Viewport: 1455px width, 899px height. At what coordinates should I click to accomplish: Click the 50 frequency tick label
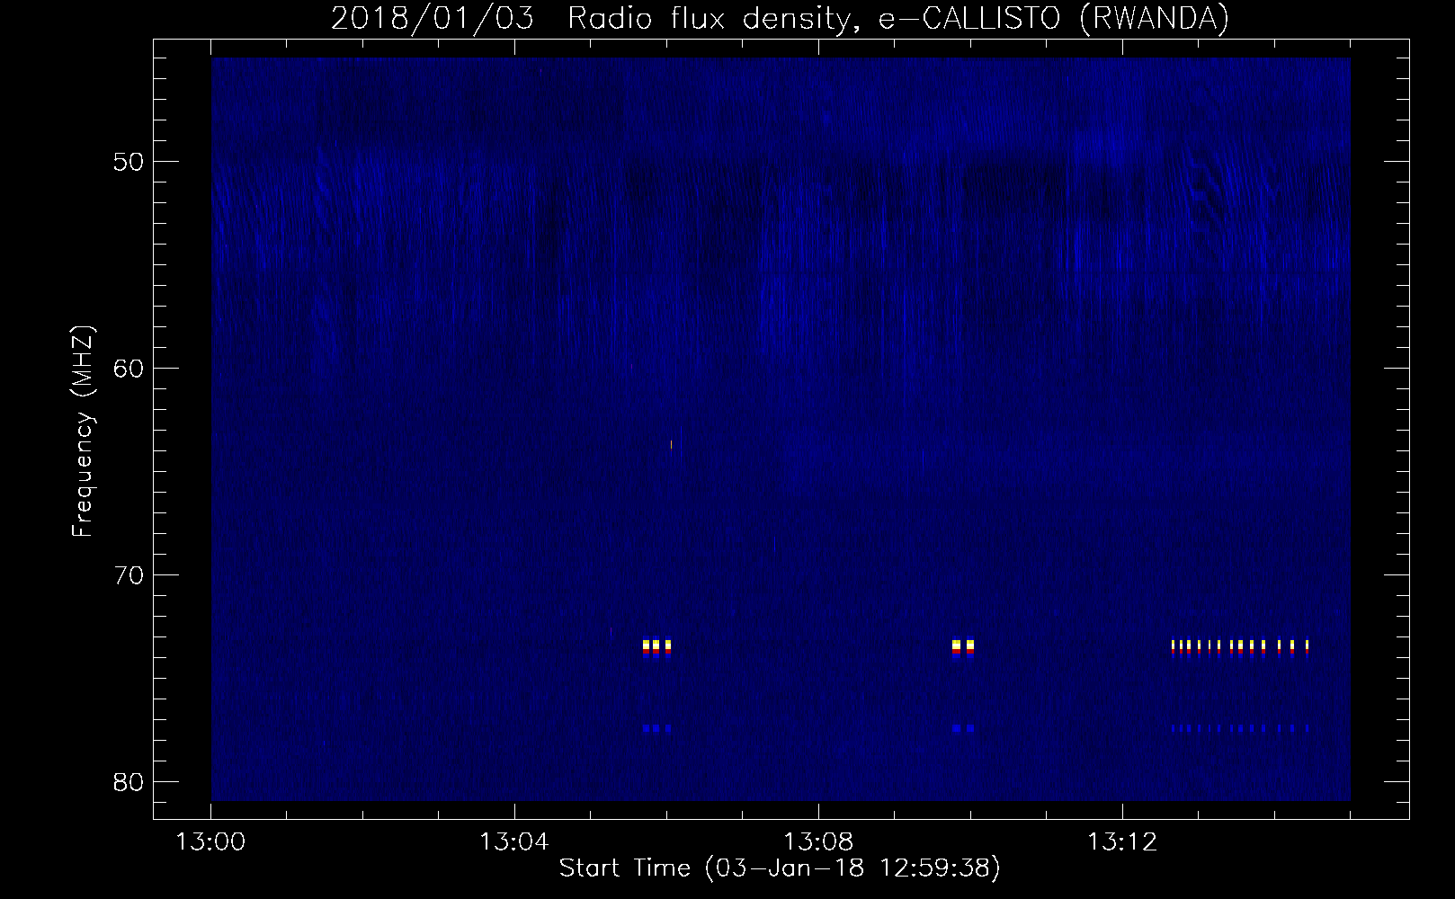tap(129, 163)
